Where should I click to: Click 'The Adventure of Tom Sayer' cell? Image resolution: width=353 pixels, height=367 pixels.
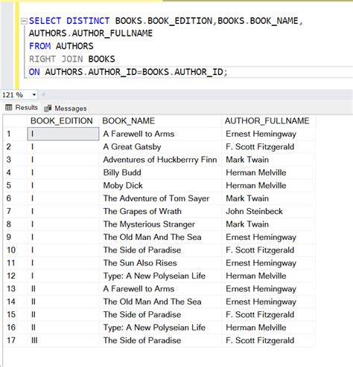pos(160,198)
